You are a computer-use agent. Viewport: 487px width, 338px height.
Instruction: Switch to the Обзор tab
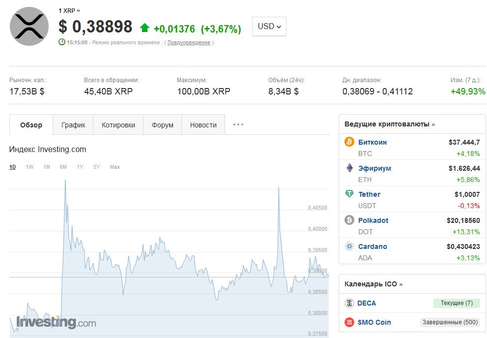tap(31, 124)
